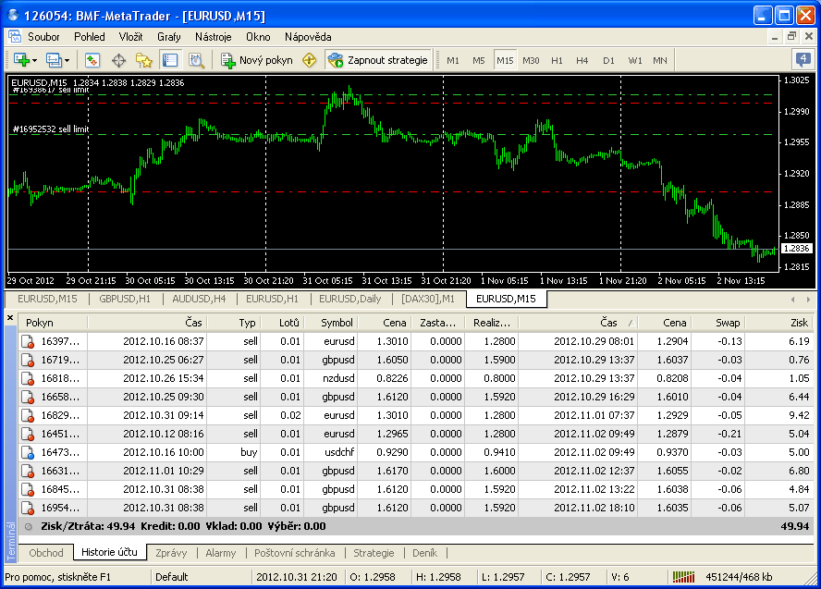Open the Strategie terminal tab
Viewport: 821px width, 589px height.
[x=374, y=553]
